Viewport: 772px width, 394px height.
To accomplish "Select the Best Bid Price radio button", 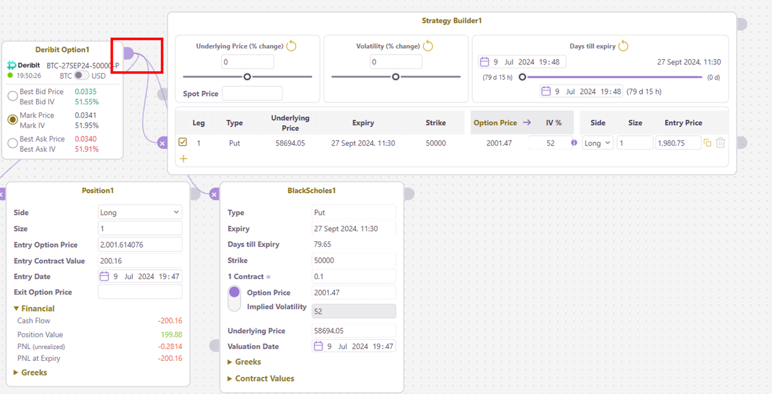I will pos(12,96).
